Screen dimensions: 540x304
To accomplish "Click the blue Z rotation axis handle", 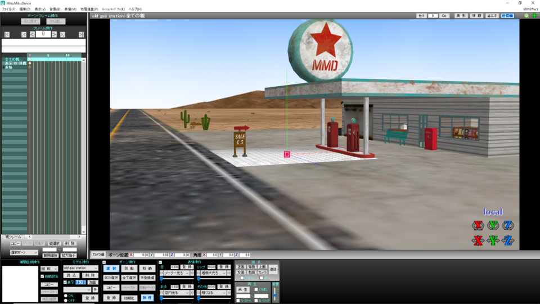I will click(508, 225).
